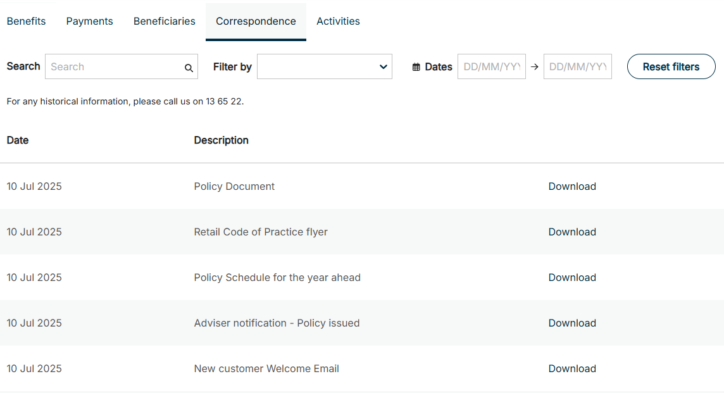
Task: Click the end date input field
Action: [x=577, y=66]
